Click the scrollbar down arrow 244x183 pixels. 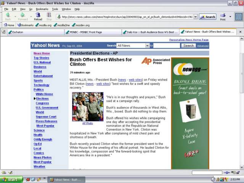pos(241,167)
